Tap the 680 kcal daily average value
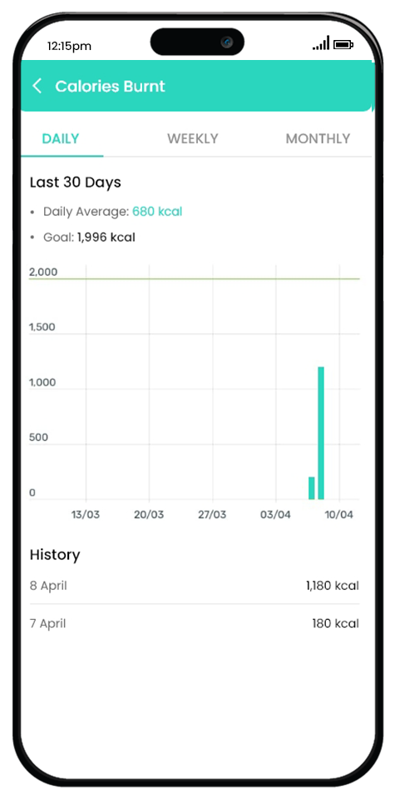 [x=157, y=211]
